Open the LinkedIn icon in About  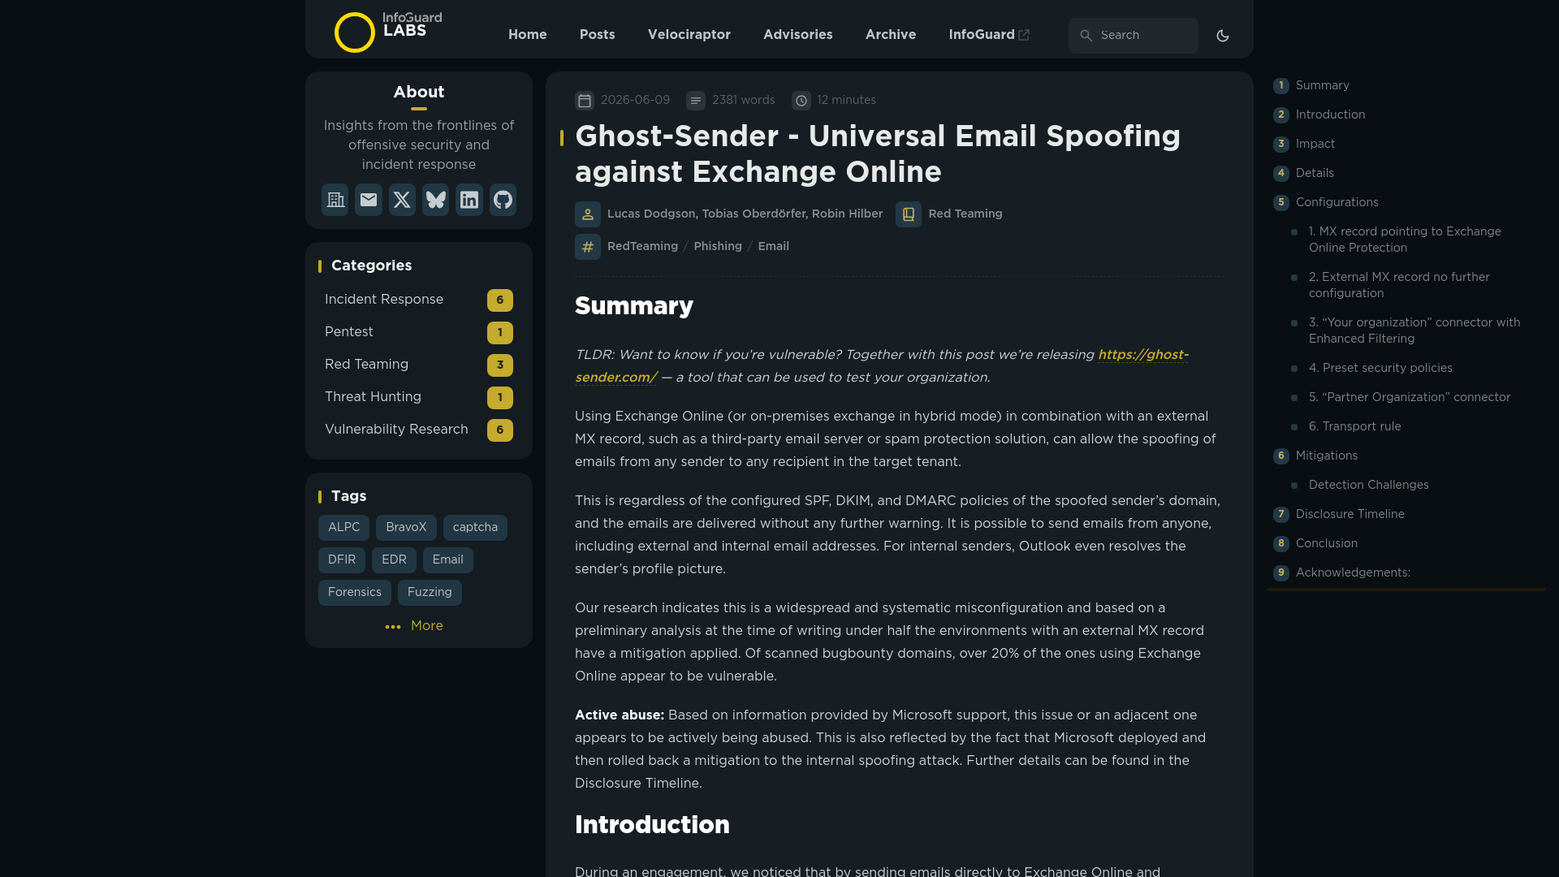click(x=469, y=200)
